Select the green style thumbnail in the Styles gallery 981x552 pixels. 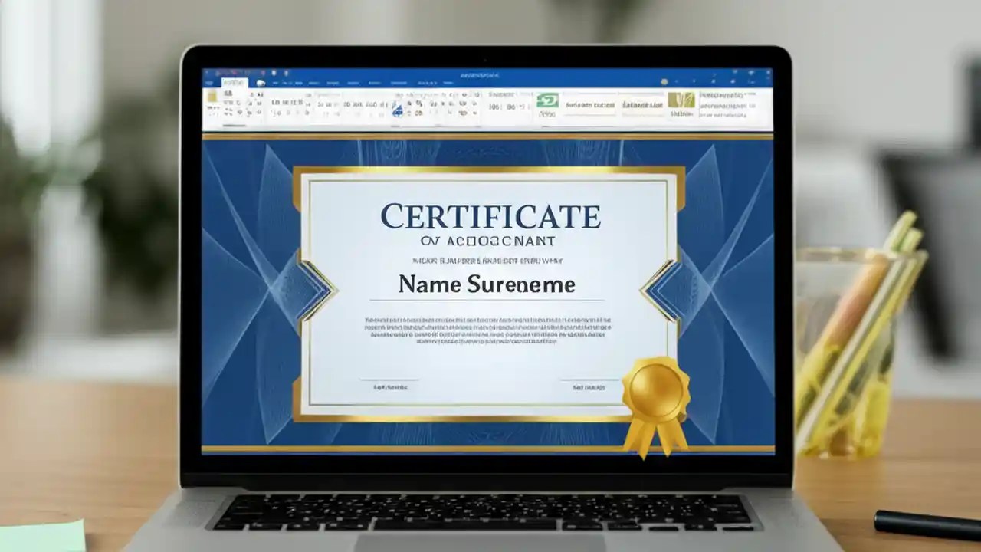coord(549,100)
